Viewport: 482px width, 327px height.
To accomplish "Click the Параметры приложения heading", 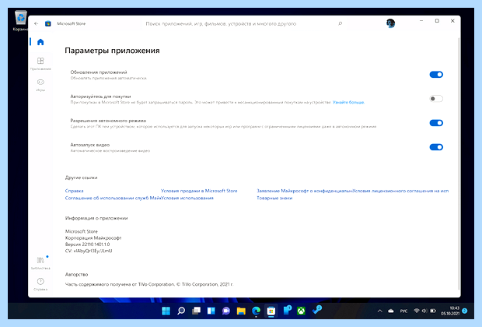I will pyautogui.click(x=112, y=51).
